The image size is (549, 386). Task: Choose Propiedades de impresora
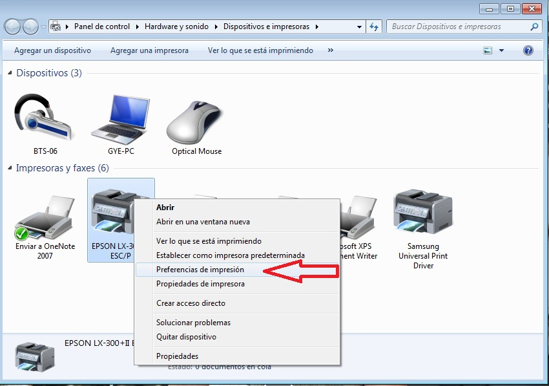click(237, 284)
